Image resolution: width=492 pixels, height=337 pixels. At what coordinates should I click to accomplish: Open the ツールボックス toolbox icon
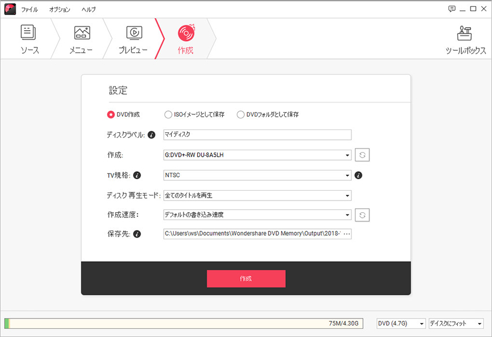point(464,33)
